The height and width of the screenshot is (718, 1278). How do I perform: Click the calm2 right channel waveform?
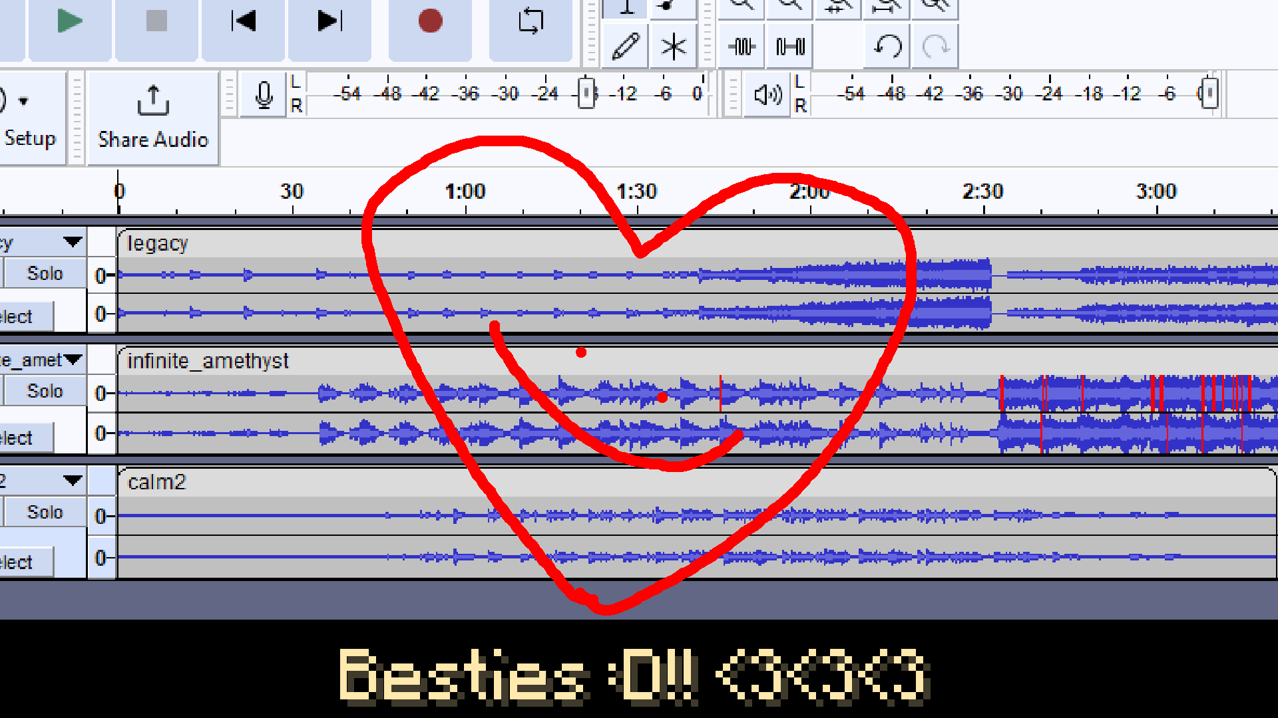coord(697,556)
